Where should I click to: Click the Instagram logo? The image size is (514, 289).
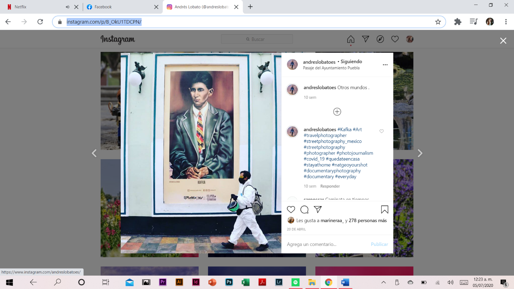pyautogui.click(x=118, y=40)
